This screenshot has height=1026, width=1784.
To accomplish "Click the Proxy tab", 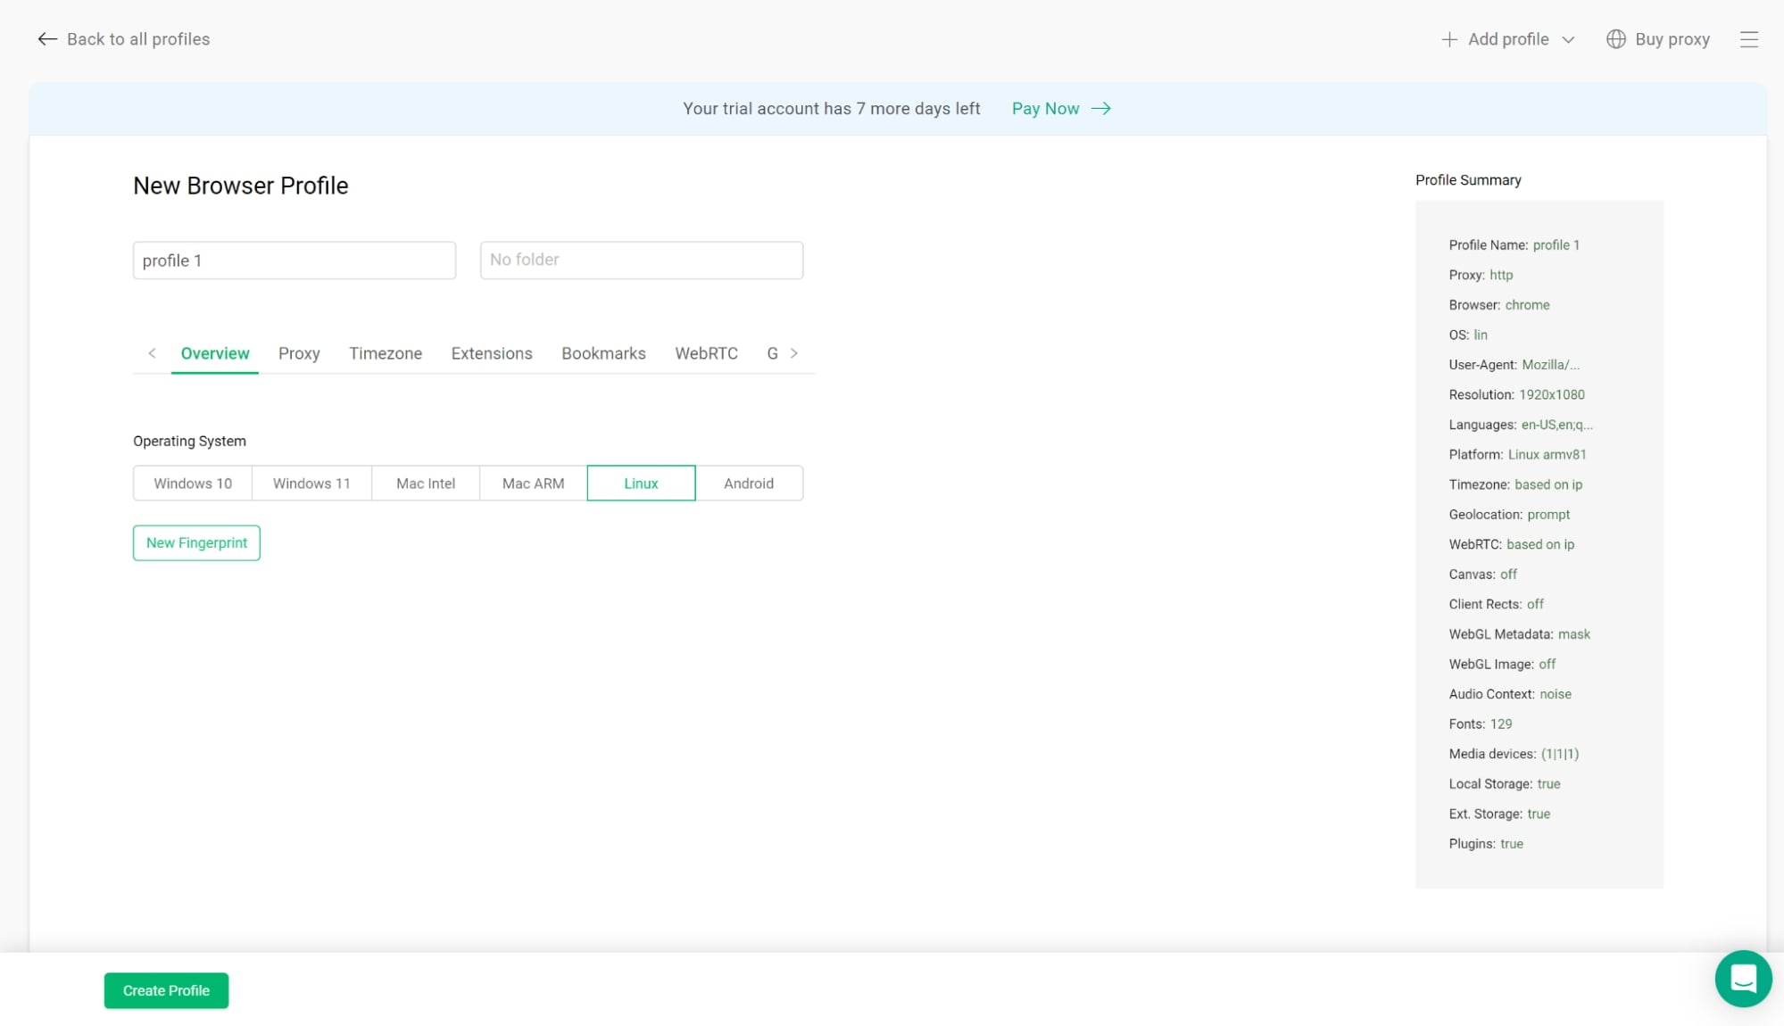I will click(299, 354).
